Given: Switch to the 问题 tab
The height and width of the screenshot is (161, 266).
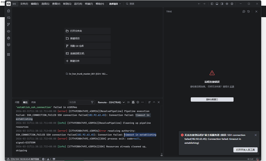Looking at the screenshot, I should tap(17, 102).
